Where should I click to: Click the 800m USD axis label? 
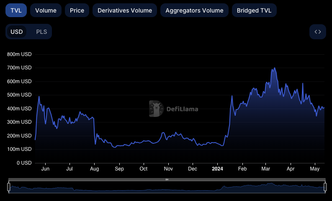pos(19,54)
